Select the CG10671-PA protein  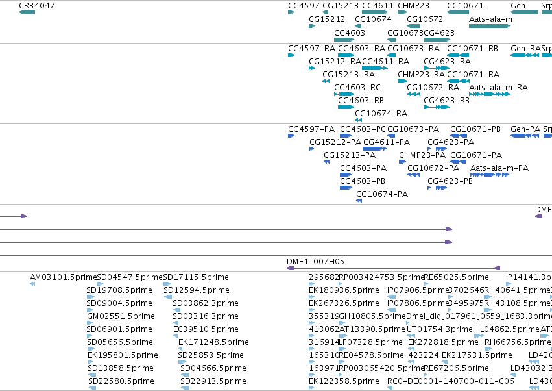coord(459,162)
